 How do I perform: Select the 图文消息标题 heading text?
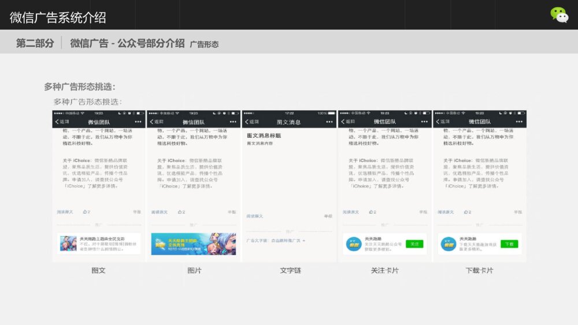(x=264, y=136)
